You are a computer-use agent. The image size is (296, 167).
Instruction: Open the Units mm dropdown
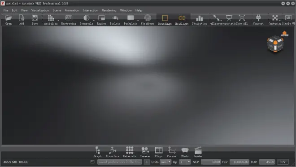click(165, 162)
